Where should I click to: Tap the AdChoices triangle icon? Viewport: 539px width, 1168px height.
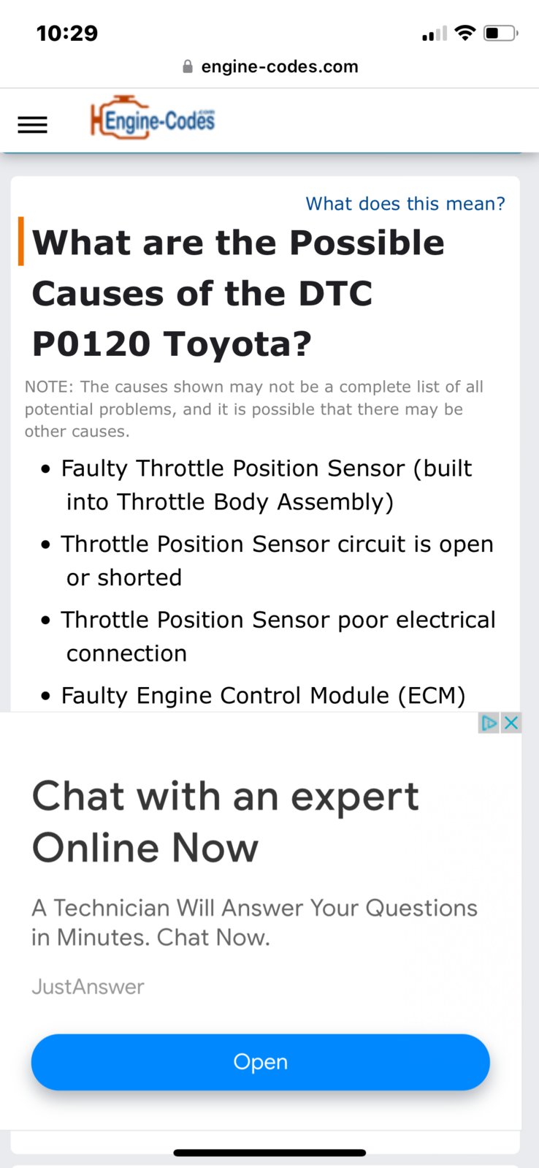(x=489, y=723)
